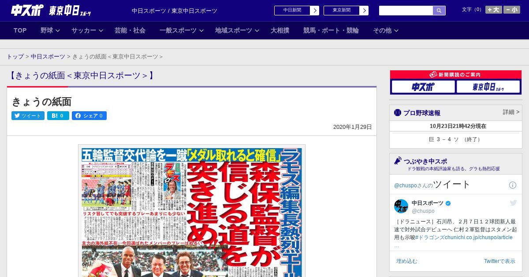Decrease text size with the −小 button
This screenshot has width=529, height=277.
click(512, 10)
